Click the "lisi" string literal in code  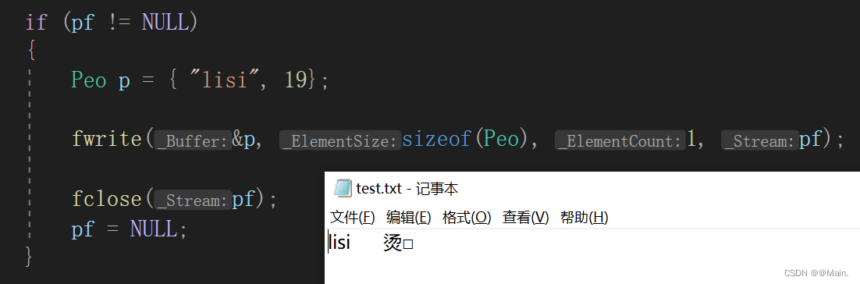tap(224, 80)
